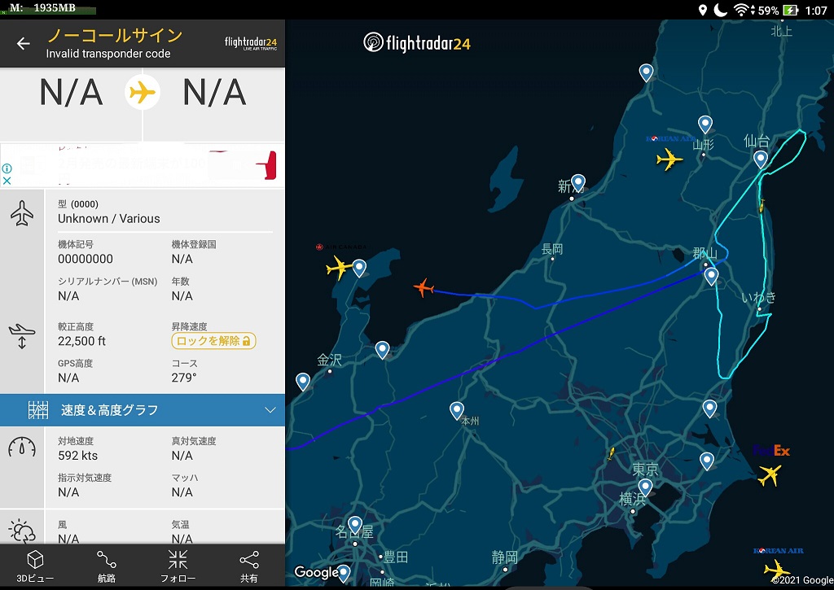Click the center plane icon between N/A

(143, 93)
